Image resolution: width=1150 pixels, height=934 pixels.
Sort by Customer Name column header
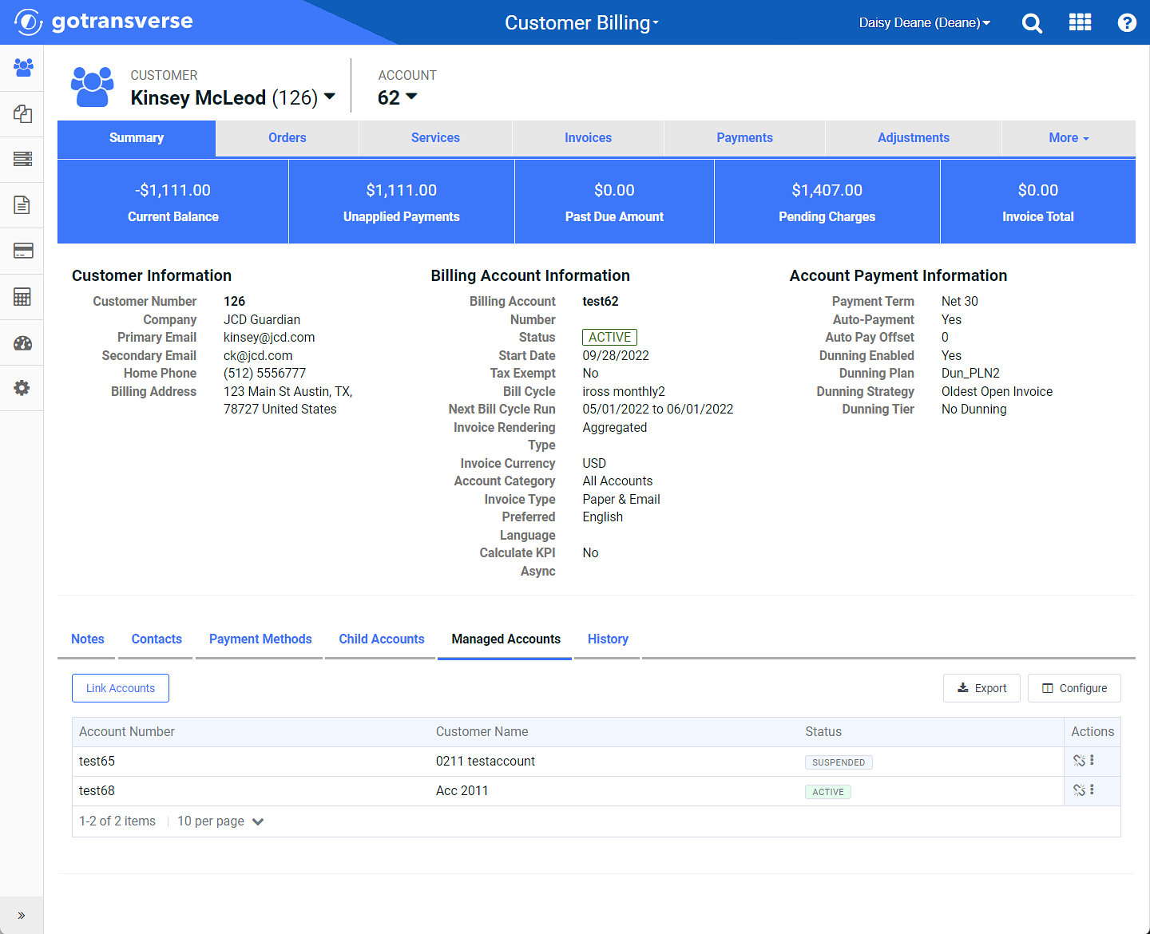click(482, 732)
